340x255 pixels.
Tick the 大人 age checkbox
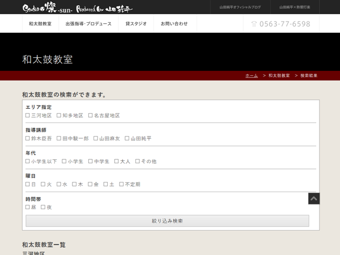click(x=117, y=161)
